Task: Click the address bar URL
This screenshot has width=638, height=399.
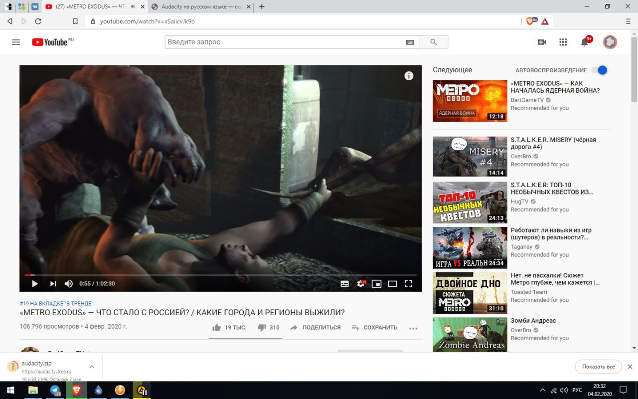Action: click(148, 21)
